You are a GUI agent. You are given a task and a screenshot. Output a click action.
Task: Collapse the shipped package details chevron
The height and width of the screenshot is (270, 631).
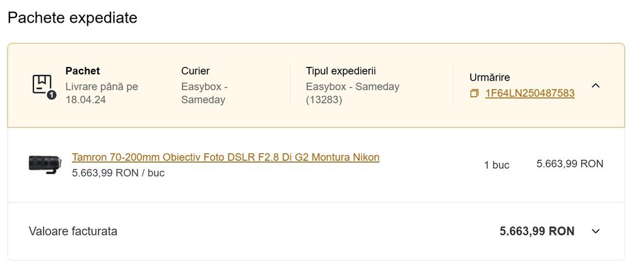coord(595,85)
